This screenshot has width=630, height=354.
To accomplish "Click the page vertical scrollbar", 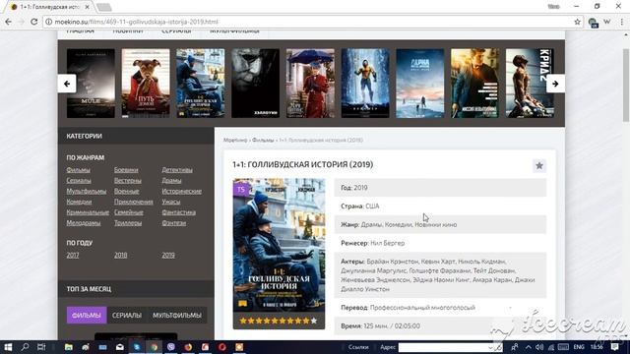I will coord(626,85).
